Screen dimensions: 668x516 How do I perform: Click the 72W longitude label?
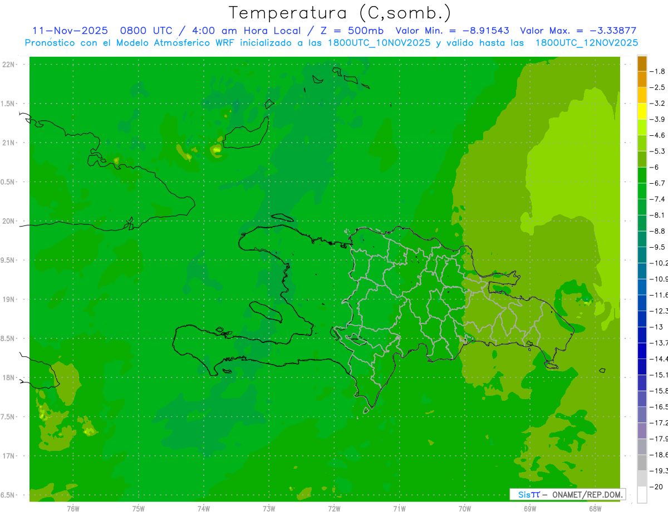(x=334, y=509)
